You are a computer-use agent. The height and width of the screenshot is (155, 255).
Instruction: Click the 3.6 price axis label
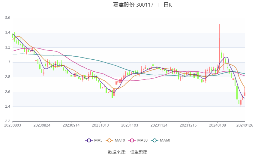tap(7, 18)
